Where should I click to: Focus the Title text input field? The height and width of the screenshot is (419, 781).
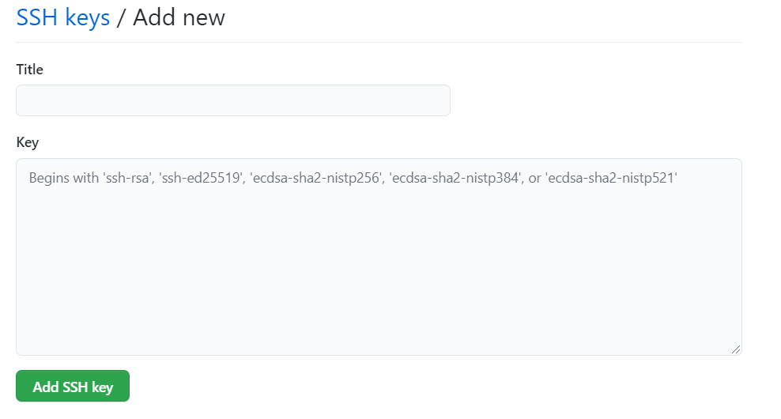click(x=232, y=100)
